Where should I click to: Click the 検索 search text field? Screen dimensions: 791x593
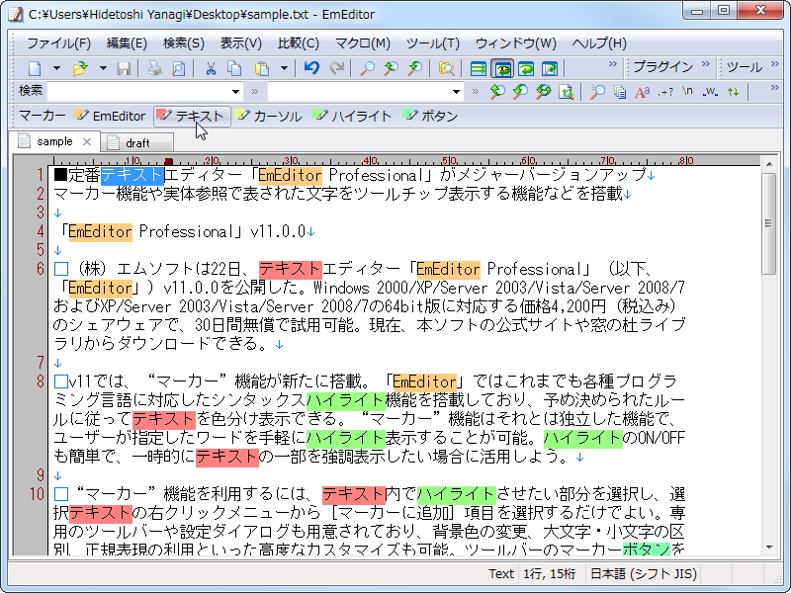pyautogui.click(x=138, y=92)
